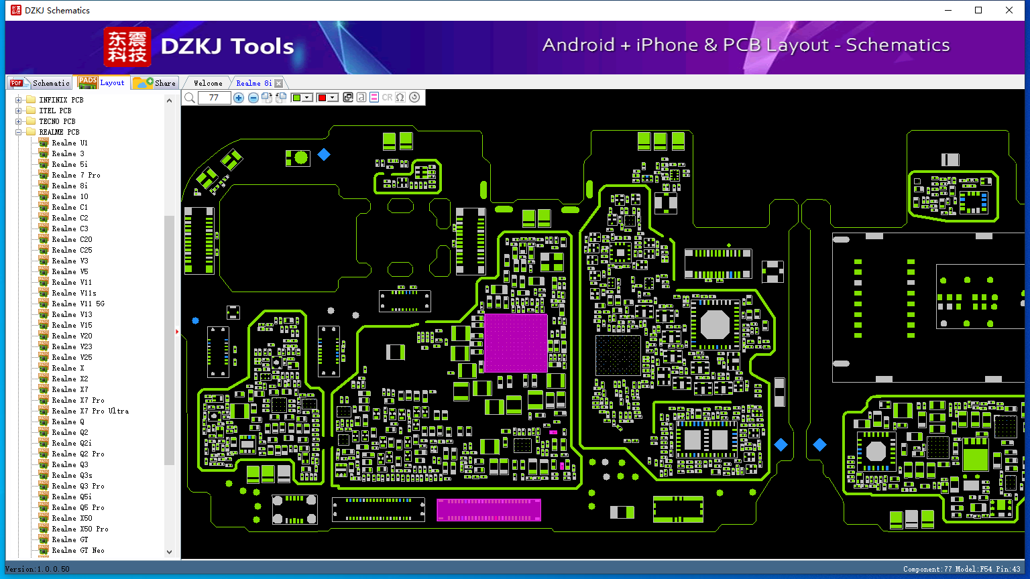Screen dimensions: 1030x579
Task: Click the tree scrollbar up arrow
Action: 169,101
